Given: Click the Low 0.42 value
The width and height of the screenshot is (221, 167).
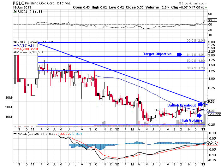Looking at the screenshot, I should (x=116, y=7).
